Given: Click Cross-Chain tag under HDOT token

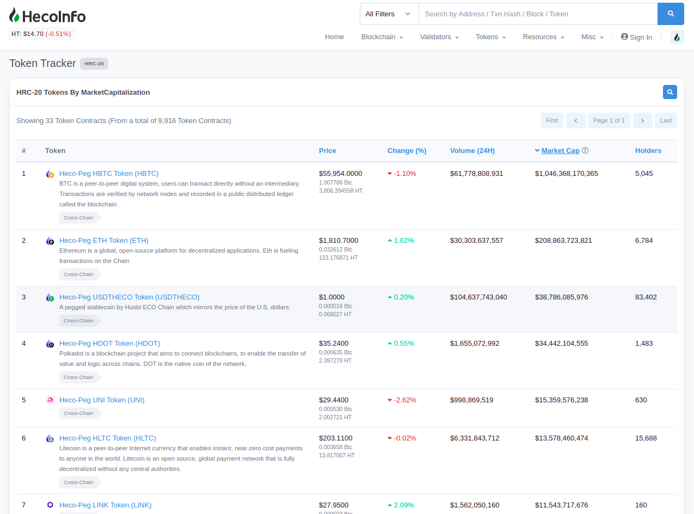Looking at the screenshot, I should pos(79,377).
